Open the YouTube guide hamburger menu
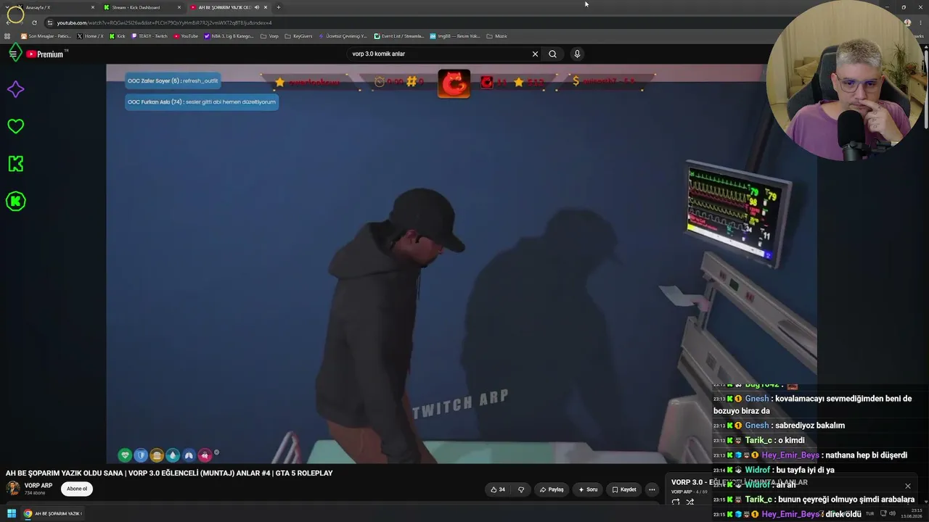This screenshot has width=929, height=522. pos(13,54)
